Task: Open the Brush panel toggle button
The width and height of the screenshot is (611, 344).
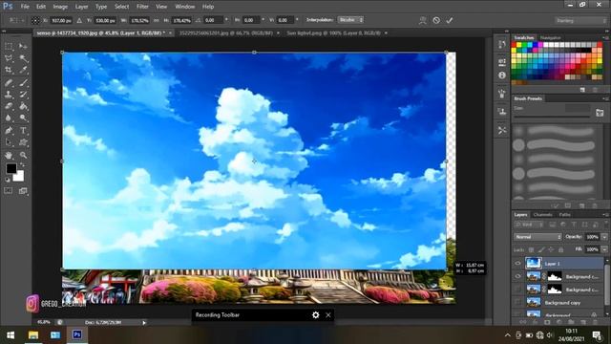Action: click(x=600, y=113)
